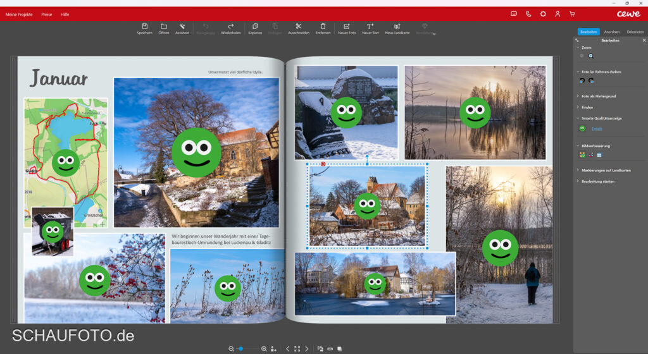Switch to the Anordnen tab

[611, 32]
